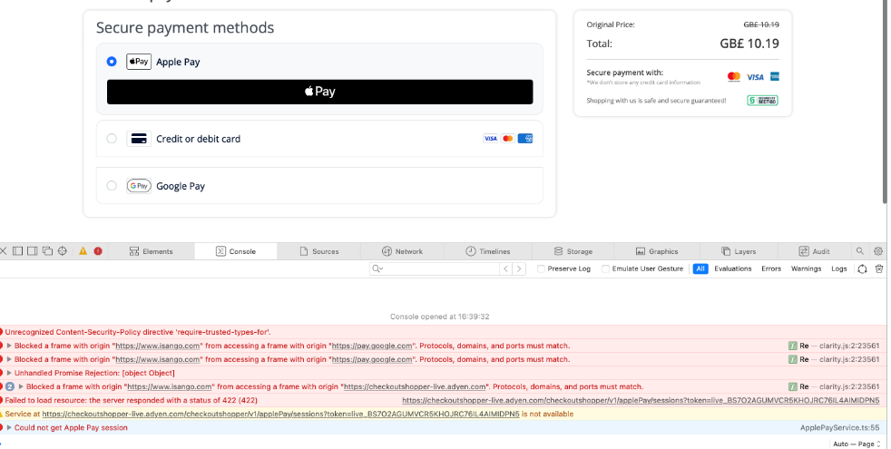
Task: Click the Unrecognized Content-Security-Policy directive error text
Action: [x=138, y=332]
